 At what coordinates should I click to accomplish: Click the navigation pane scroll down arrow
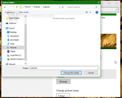(x=25, y=64)
